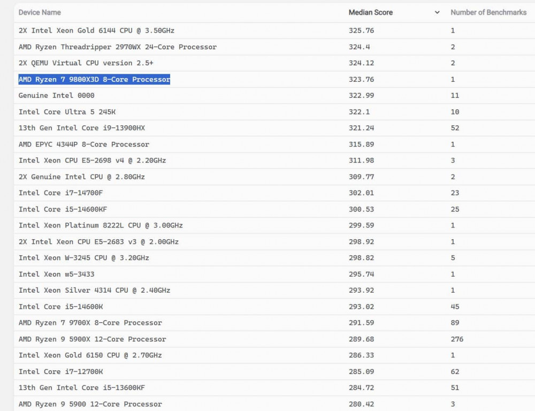
Task: Click the Device Name column header
Action: [x=40, y=13]
